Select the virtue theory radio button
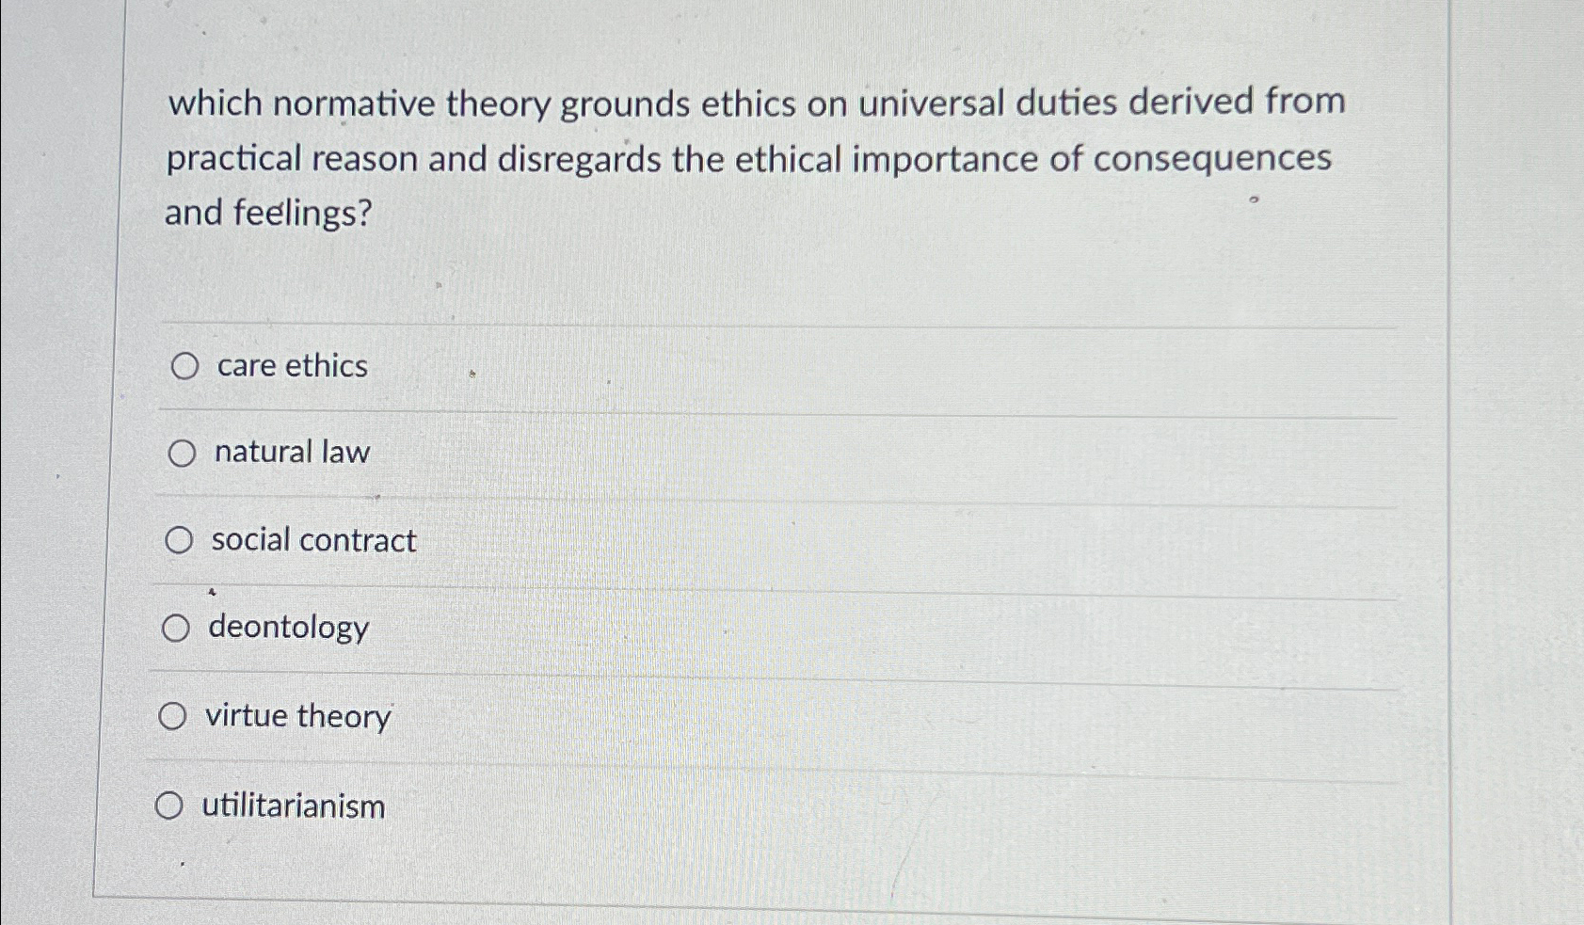 (173, 716)
